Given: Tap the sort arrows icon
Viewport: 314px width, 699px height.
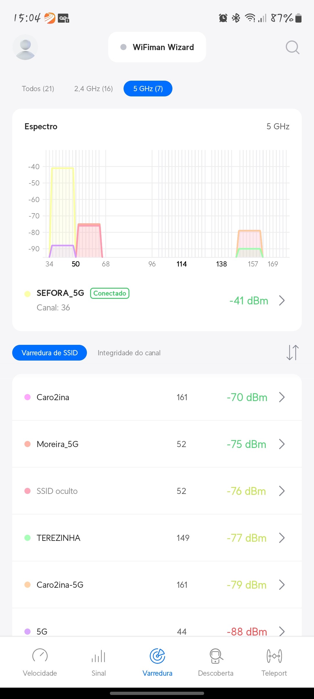Looking at the screenshot, I should pyautogui.click(x=292, y=353).
